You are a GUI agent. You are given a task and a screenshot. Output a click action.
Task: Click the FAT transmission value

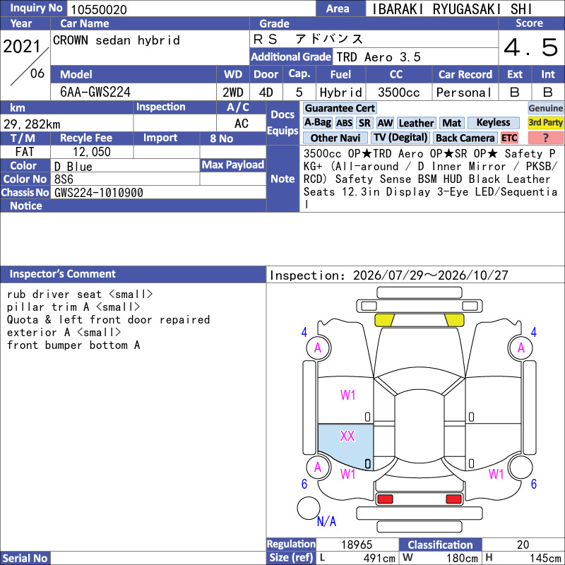[x=25, y=152]
